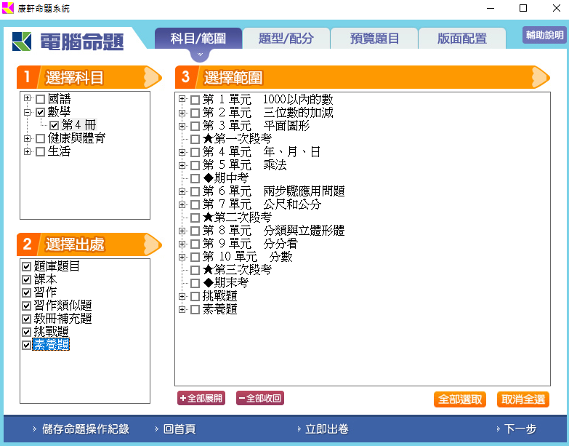Open 輔助說明 help
The width and height of the screenshot is (569, 446).
544,35
